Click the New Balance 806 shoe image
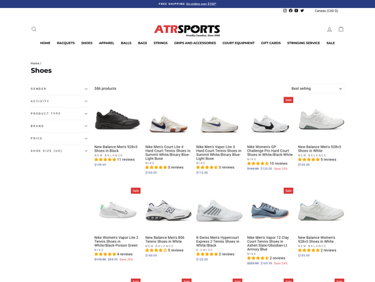This screenshot has width=375, height=282. (x=168, y=211)
